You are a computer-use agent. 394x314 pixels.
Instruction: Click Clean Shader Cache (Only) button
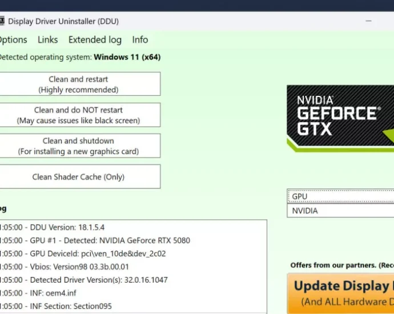click(x=80, y=176)
